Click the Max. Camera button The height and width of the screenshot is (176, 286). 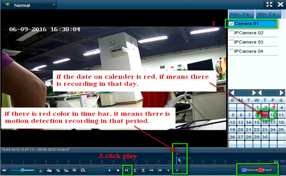[241, 14]
